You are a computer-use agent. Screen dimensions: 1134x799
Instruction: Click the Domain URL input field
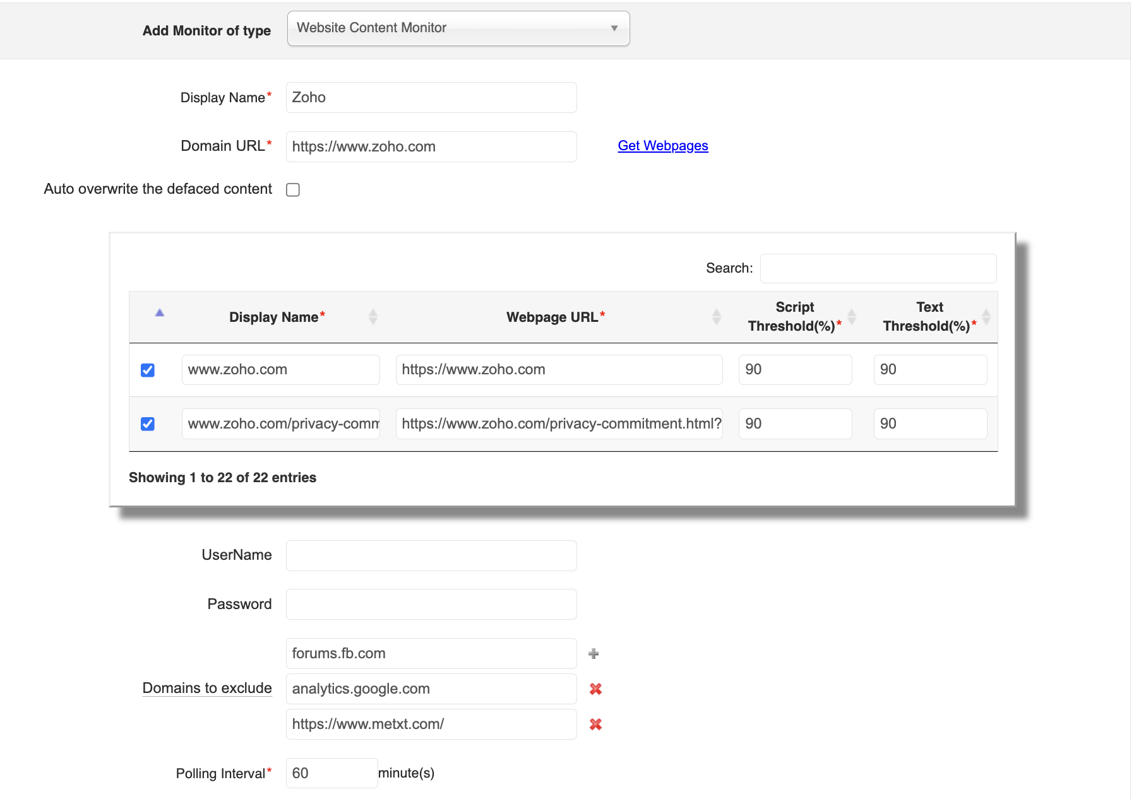click(x=431, y=147)
